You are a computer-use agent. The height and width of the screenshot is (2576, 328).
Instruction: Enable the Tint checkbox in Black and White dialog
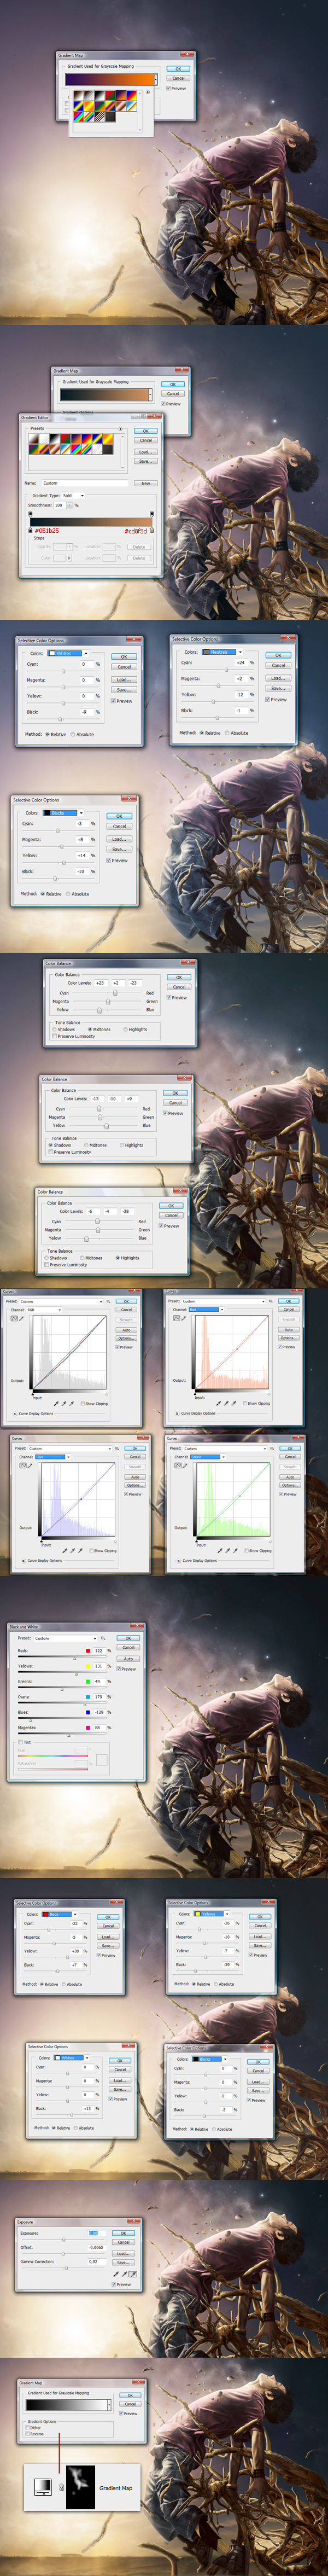click(x=20, y=1742)
